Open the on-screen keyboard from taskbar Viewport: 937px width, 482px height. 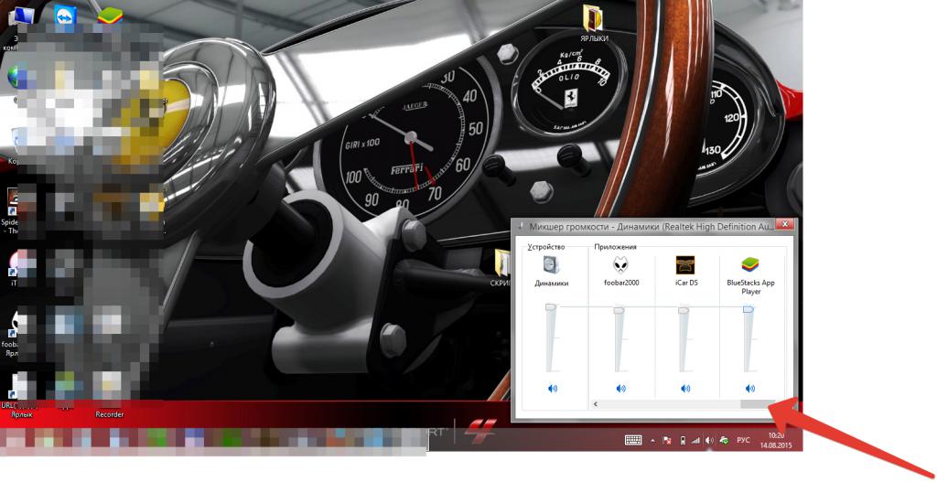point(633,440)
